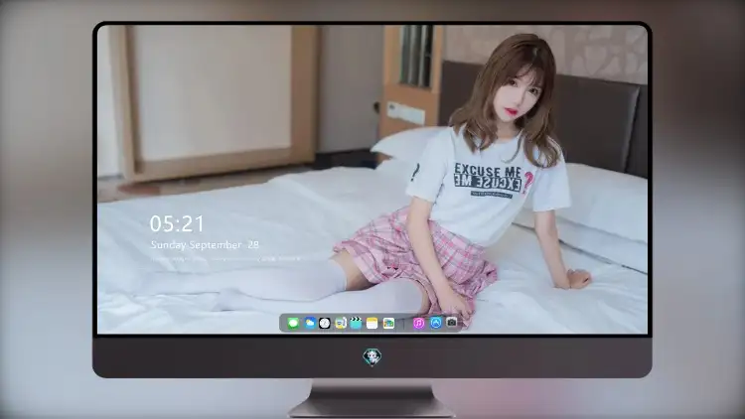Launch the Preview-style image viewer dock icon
The image size is (745, 419).
(x=341, y=323)
